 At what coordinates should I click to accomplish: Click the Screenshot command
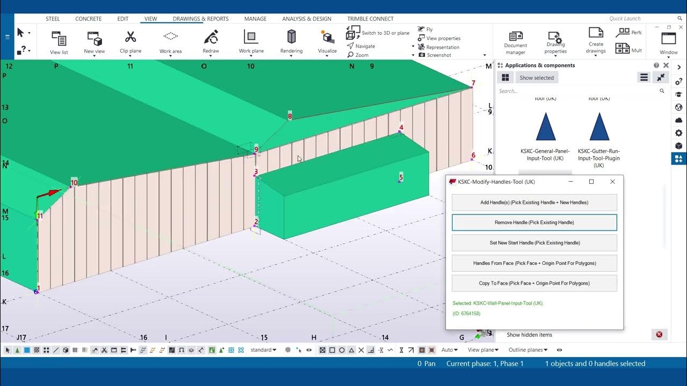click(x=435, y=55)
